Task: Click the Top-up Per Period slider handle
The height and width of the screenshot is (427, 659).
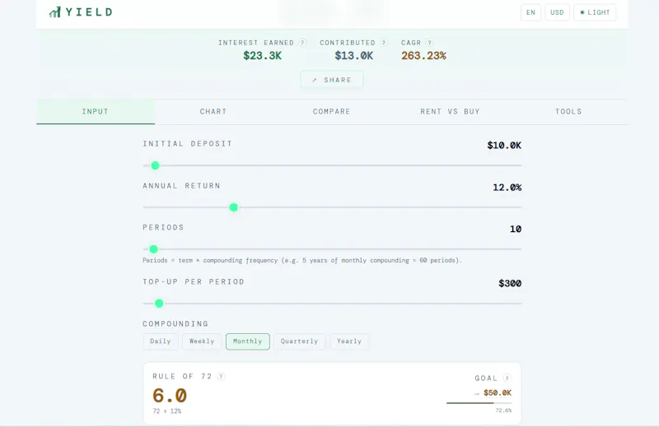Action: point(159,304)
